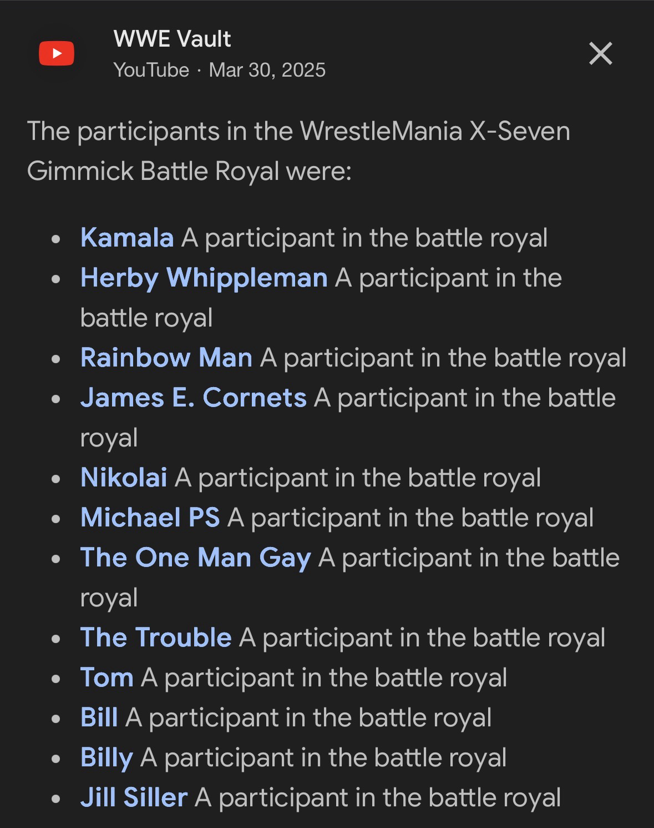Select the Rainbow Man link
The width and height of the screenshot is (654, 828).
pyautogui.click(x=166, y=358)
